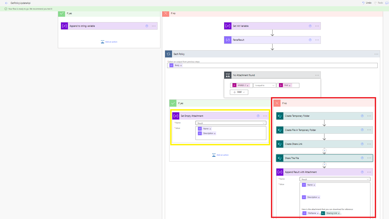
Task: Remove Description token in Append Result with Attachment
Action: [x=319, y=197]
